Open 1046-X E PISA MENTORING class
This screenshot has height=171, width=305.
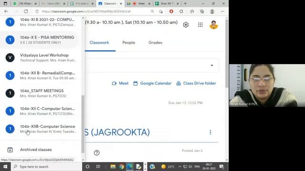tap(41, 40)
